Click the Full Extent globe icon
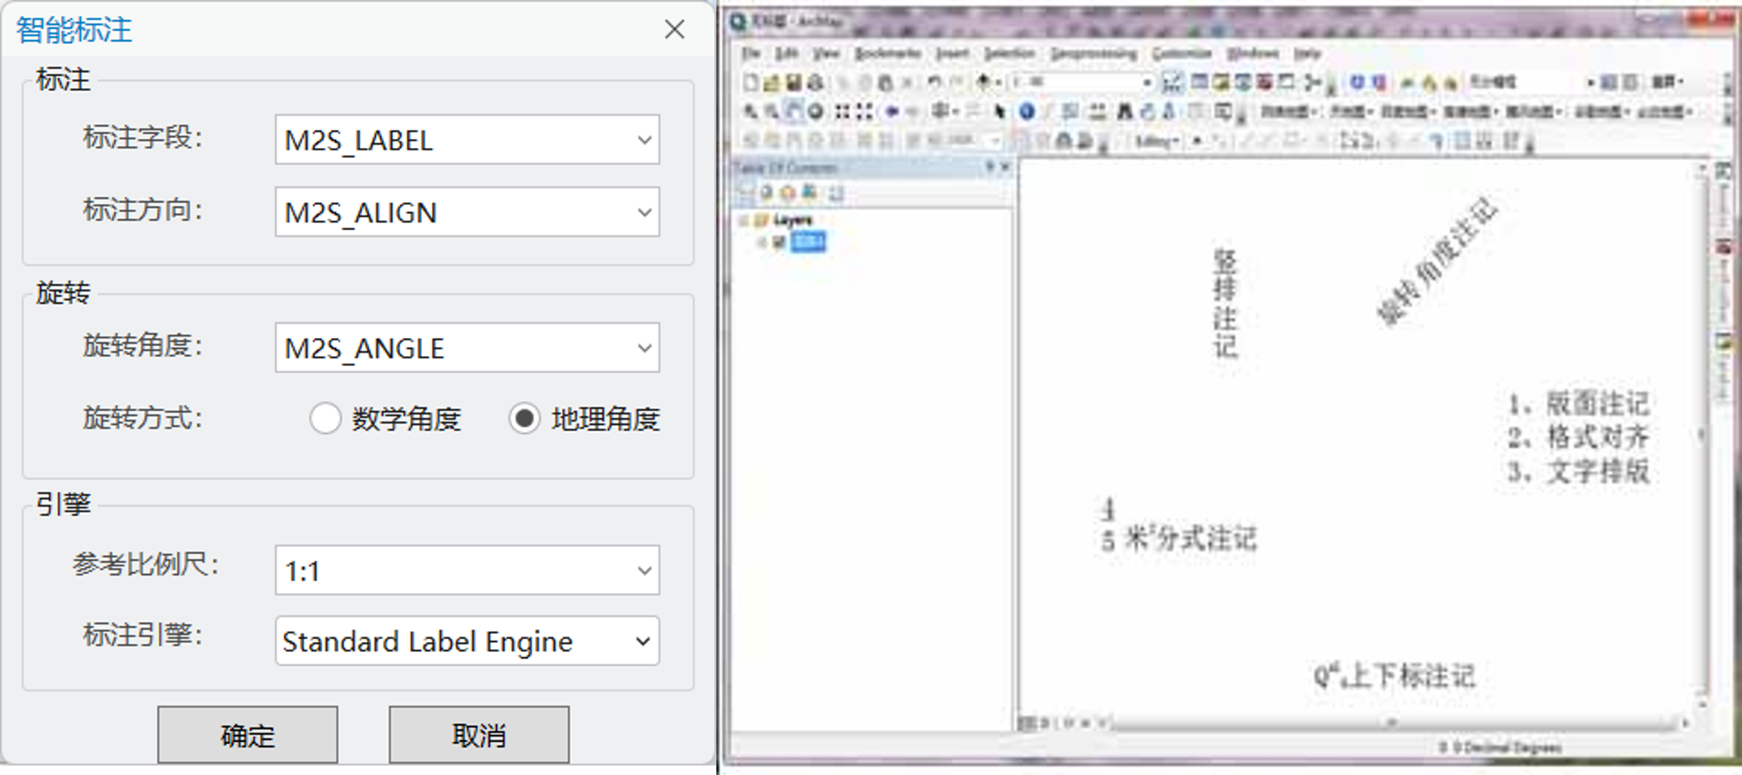The height and width of the screenshot is (775, 1742). tap(815, 112)
